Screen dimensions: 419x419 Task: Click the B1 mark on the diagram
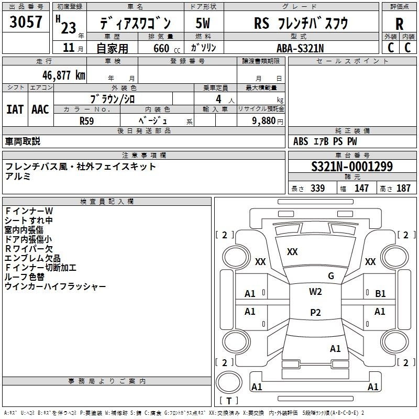[380, 294]
